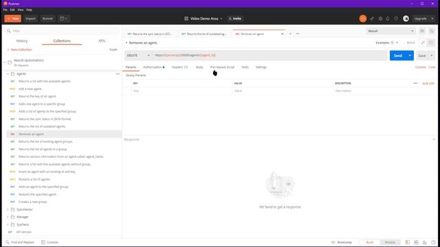Click environment quick look eye icon

coord(422,31)
